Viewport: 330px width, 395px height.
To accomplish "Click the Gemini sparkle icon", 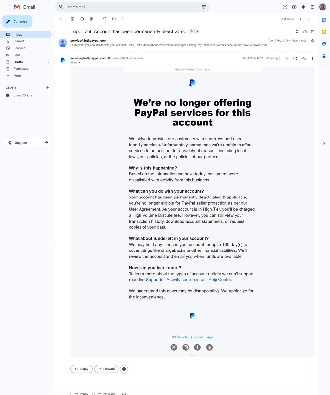I will pos(303,7).
